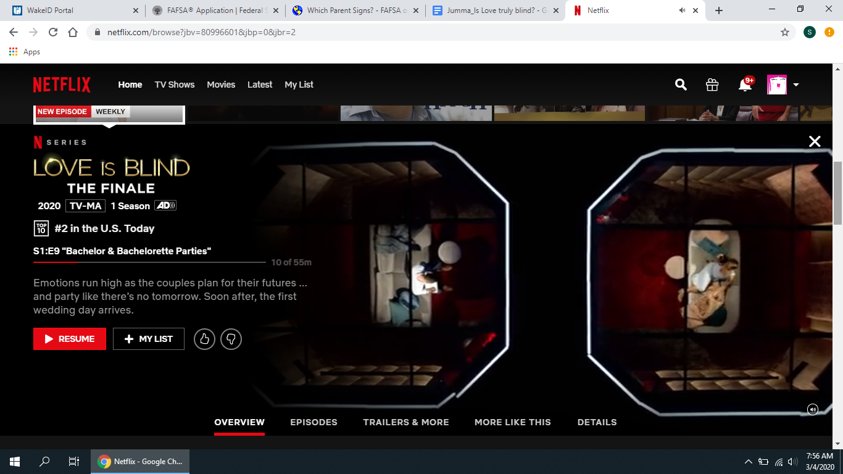
Task: Switch to Which Parent Signs tab
Action: click(357, 10)
